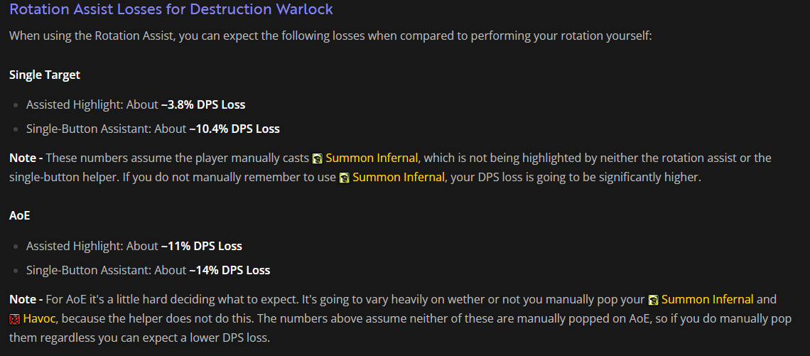
Task: Click the "~10.4% DPS Loss" bold text
Action: (x=234, y=129)
